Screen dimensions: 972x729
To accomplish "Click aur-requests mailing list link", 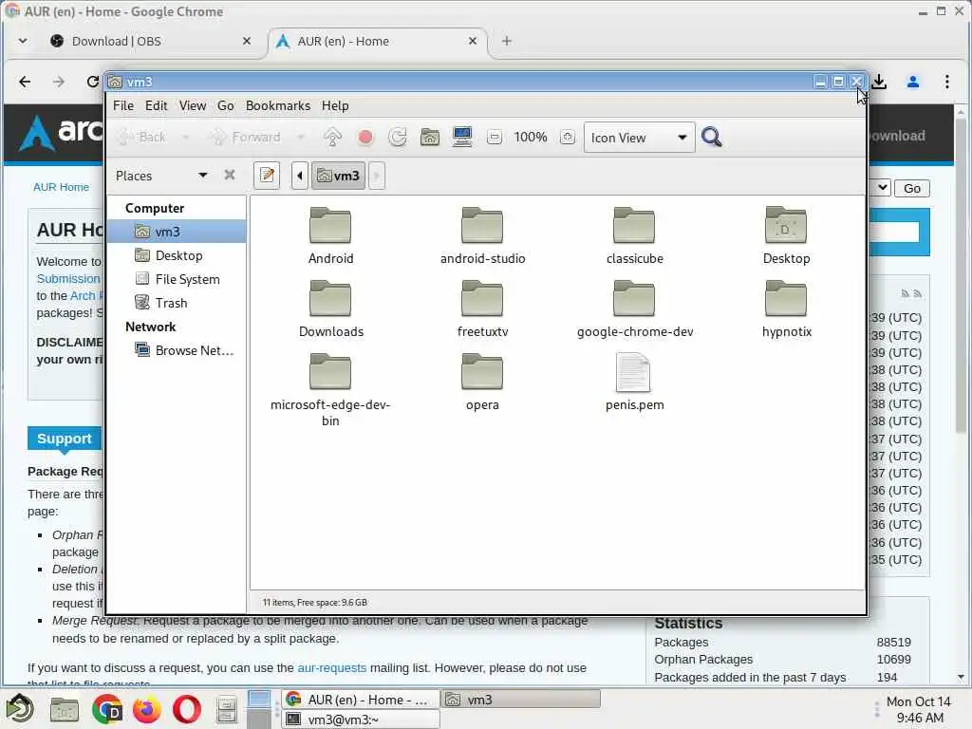I will click(x=331, y=668).
